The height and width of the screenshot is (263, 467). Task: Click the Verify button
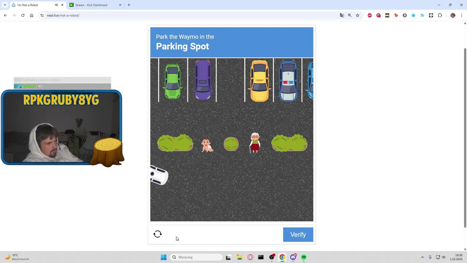click(x=298, y=235)
